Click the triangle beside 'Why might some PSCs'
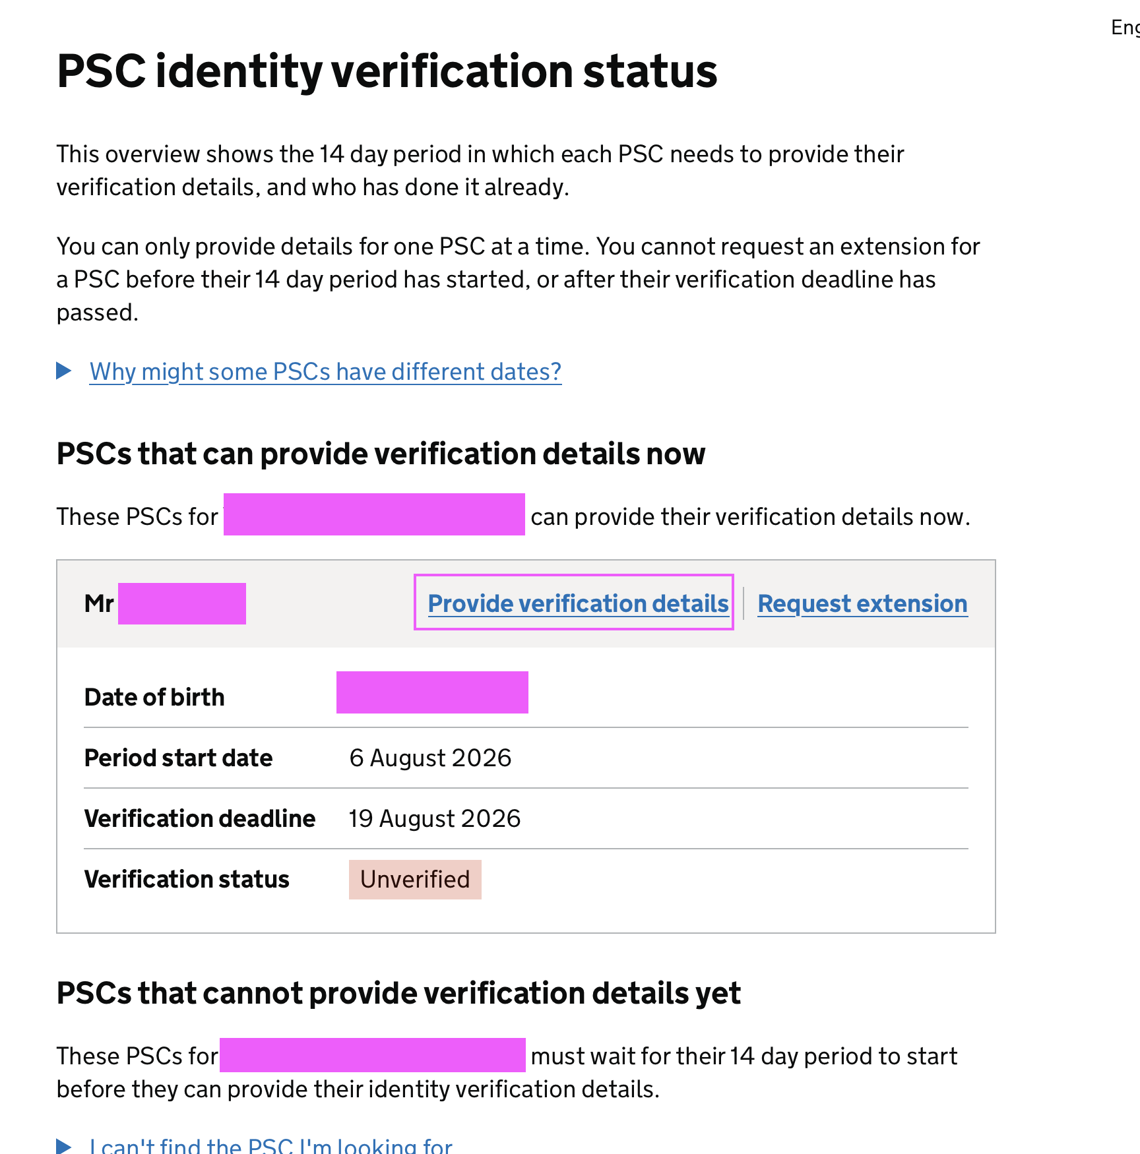The width and height of the screenshot is (1140, 1154). tap(64, 371)
